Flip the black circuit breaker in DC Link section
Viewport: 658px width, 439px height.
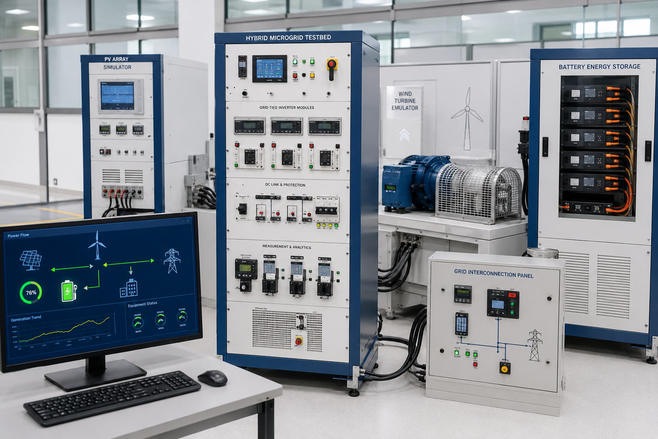[x=327, y=210]
